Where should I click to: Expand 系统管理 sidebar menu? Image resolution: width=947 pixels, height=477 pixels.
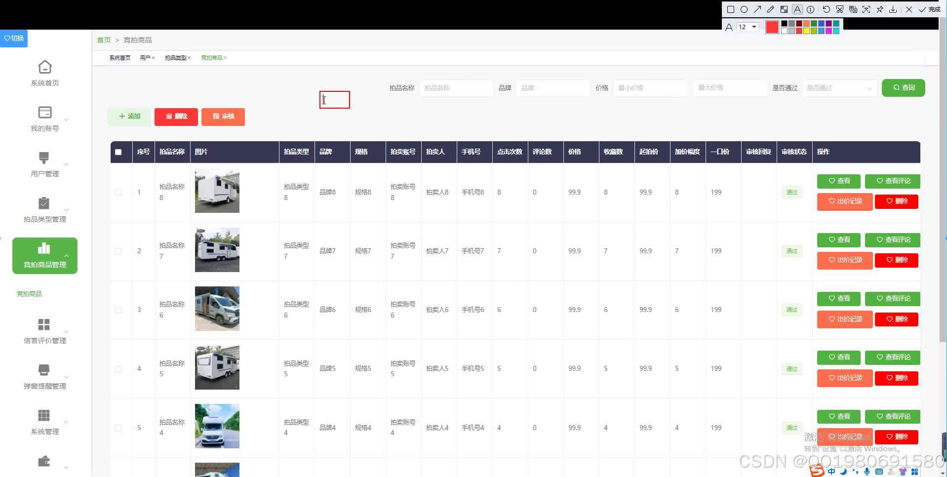[45, 422]
